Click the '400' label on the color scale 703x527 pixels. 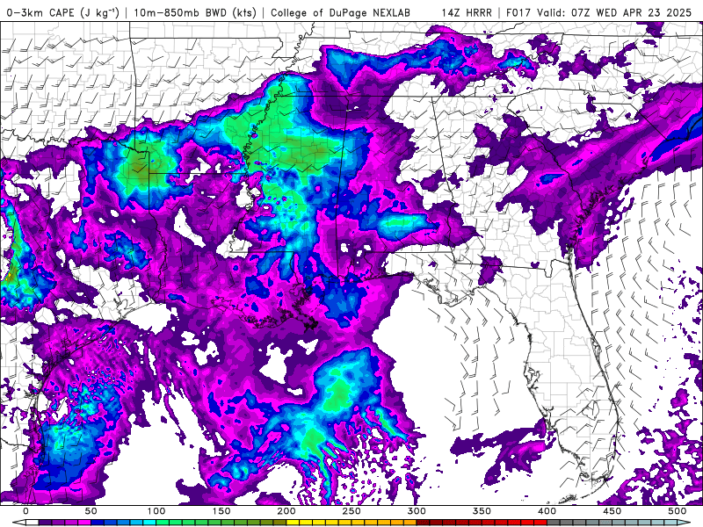coord(547,511)
